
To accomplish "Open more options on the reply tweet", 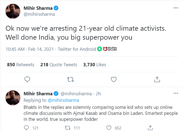I will click(x=175, y=93).
